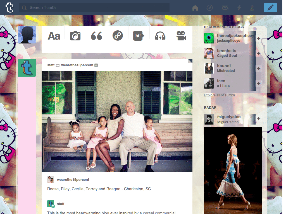Follow wearethe15percent using the plus icon
The height and width of the screenshot is (214, 286).
click(96, 65)
